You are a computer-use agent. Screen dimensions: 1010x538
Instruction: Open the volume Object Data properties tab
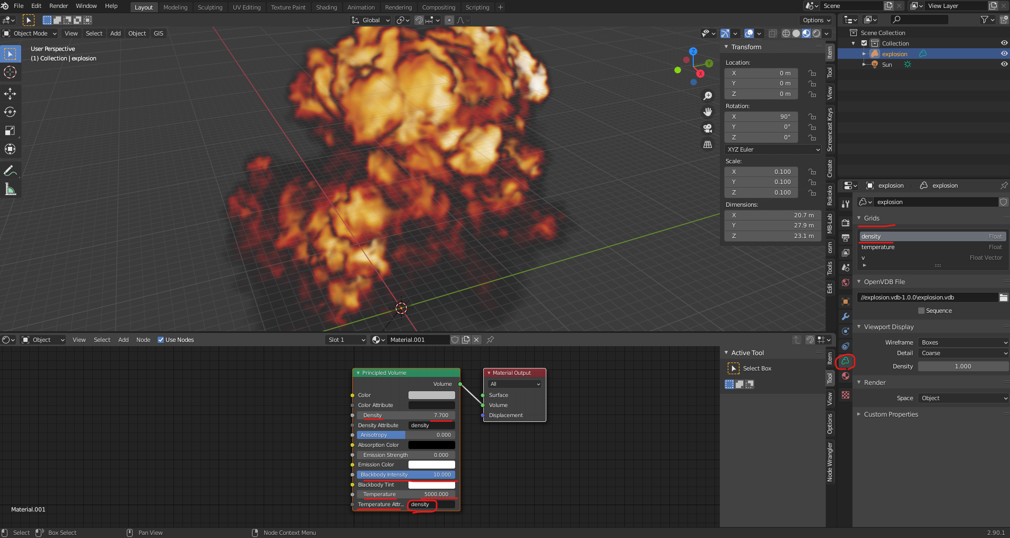(x=846, y=361)
